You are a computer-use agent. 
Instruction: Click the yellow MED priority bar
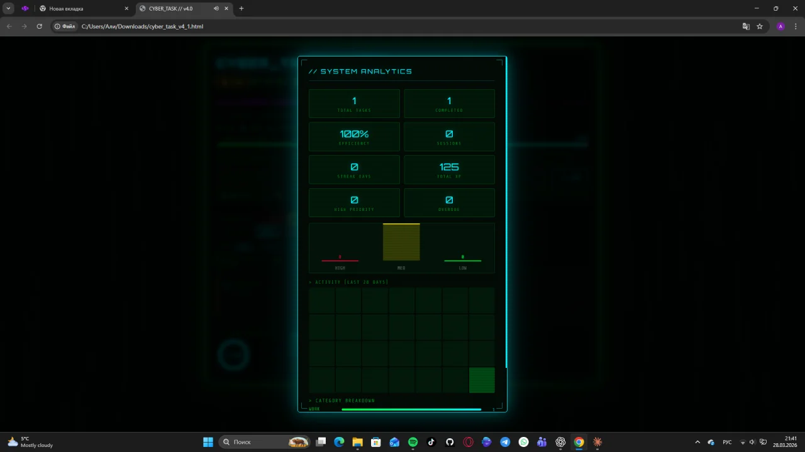point(401,242)
